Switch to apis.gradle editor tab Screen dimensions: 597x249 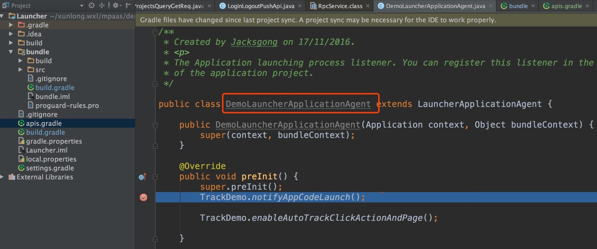point(566,6)
